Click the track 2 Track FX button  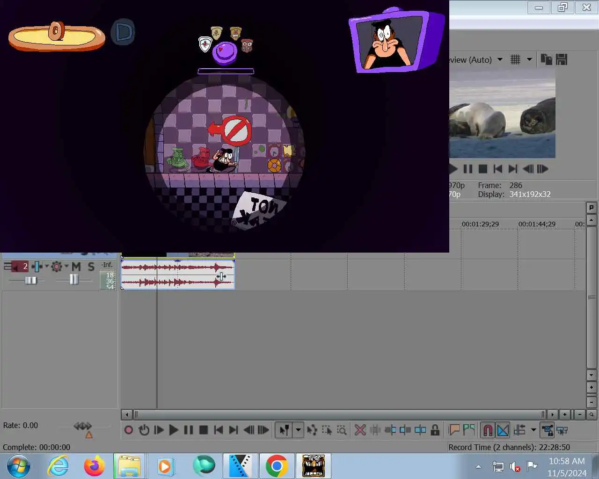coord(37,267)
